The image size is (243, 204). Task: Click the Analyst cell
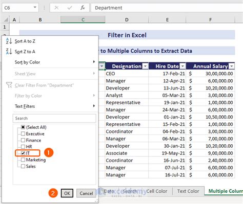click(127, 95)
